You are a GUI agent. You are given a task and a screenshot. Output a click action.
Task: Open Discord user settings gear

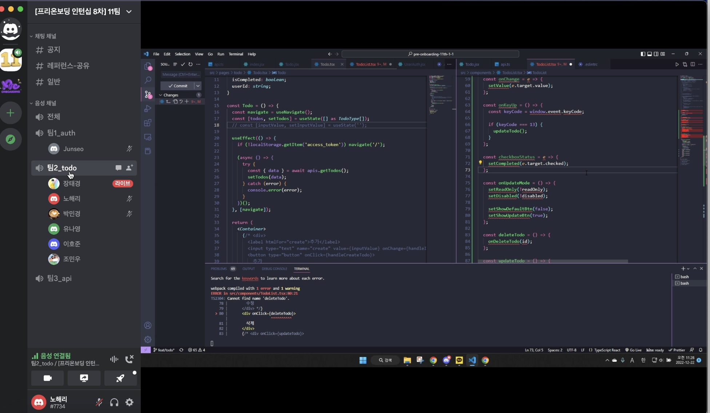(129, 402)
